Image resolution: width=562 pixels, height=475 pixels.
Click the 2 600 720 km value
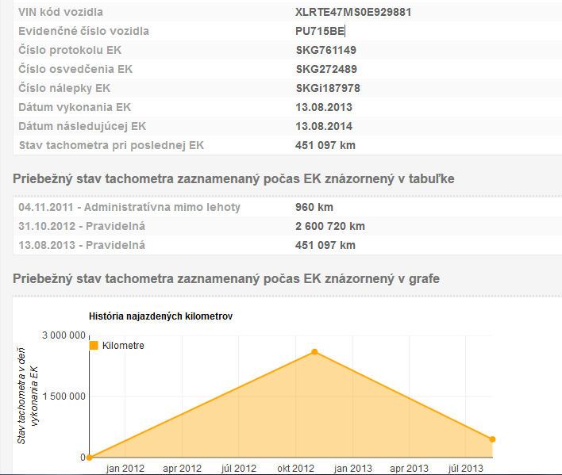(329, 226)
